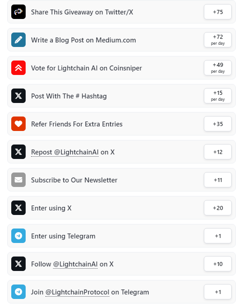Click the X icon beside Follow @LightchainAI

click(18, 264)
